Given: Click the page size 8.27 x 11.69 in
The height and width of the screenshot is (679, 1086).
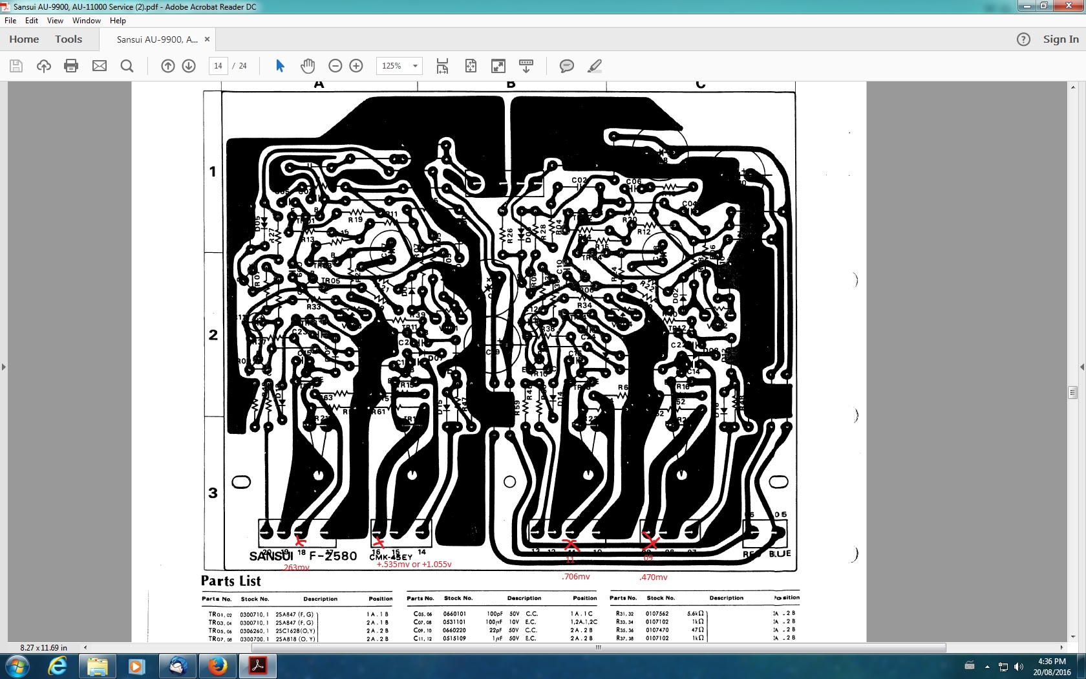Looking at the screenshot, I should 43,647.
